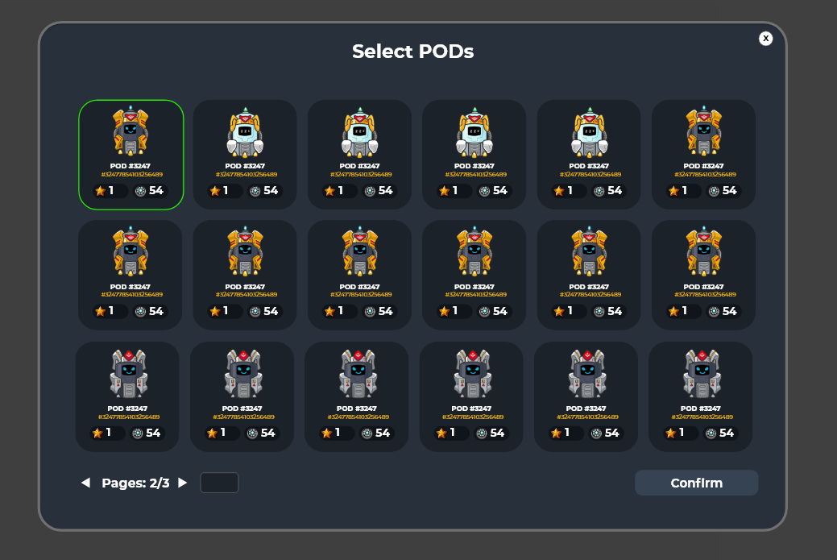The image size is (837, 560).
Task: Click the page number input box
Action: point(219,483)
